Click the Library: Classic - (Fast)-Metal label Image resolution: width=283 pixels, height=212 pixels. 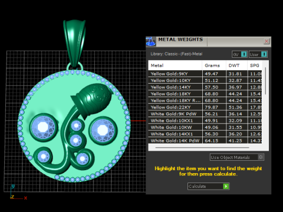click(x=176, y=54)
